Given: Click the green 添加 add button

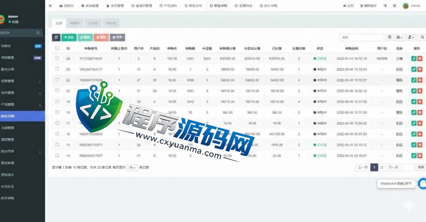Looking at the screenshot, I should (69, 37).
